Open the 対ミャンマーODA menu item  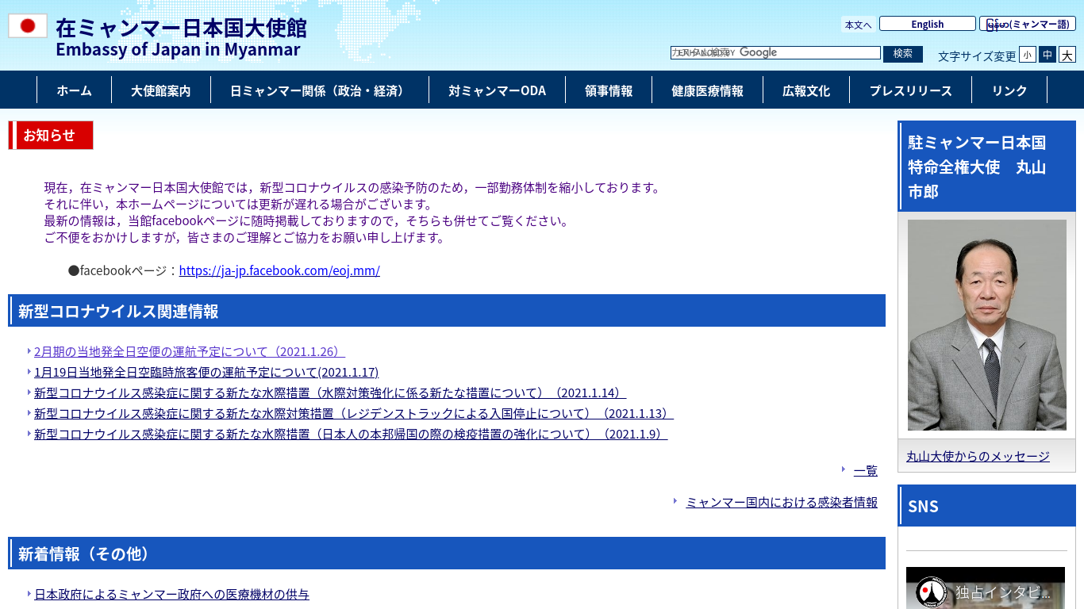497,90
